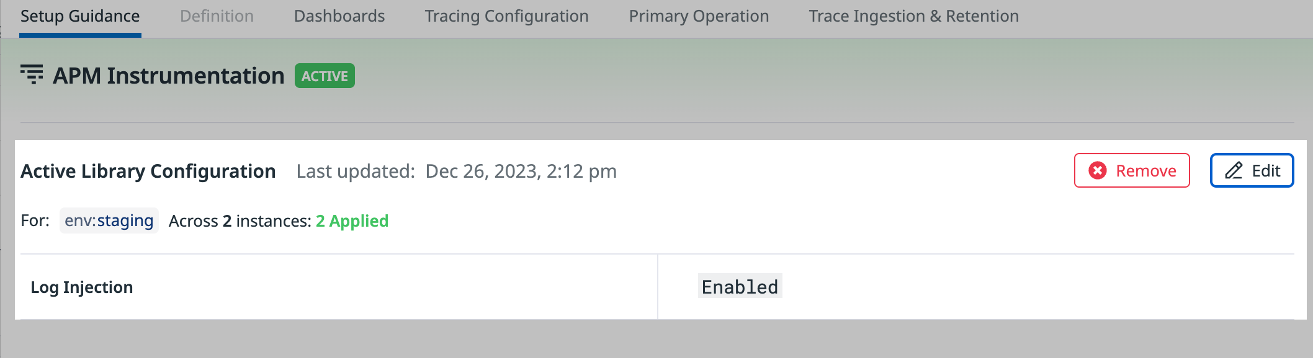Screen dimensions: 1313x358
Task: Remove the active library configuration
Action: tap(1132, 170)
